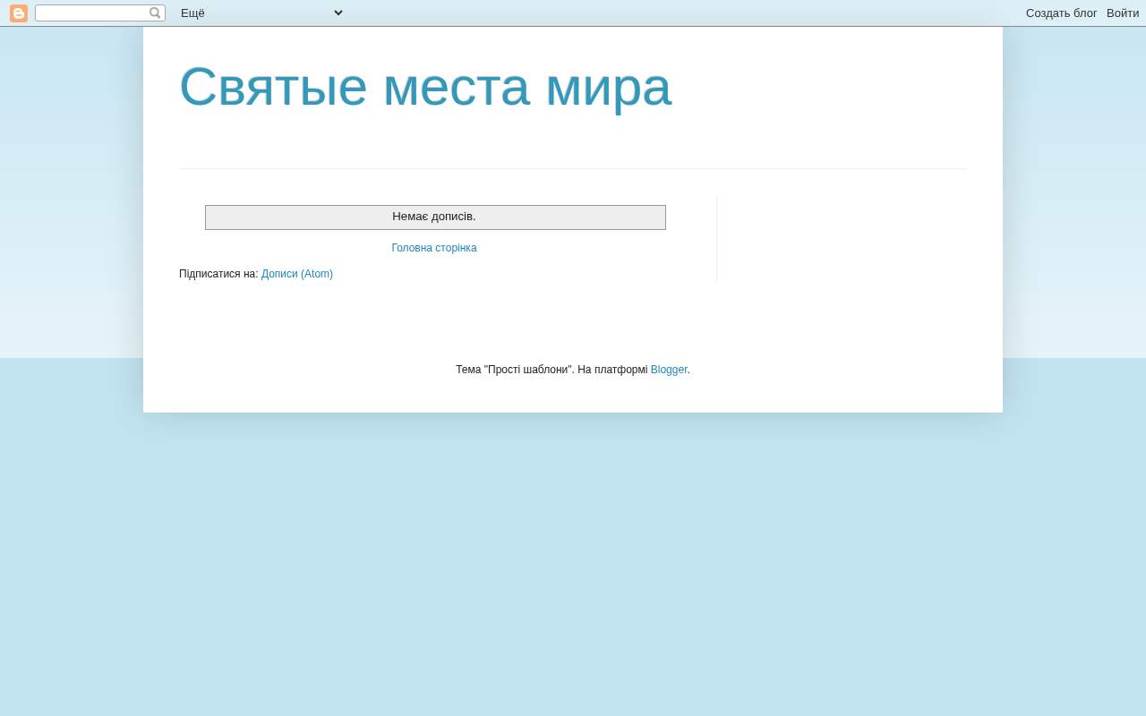This screenshot has width=1146, height=716.
Task: Open the "Blogger" platform link in footer
Action: click(669, 370)
